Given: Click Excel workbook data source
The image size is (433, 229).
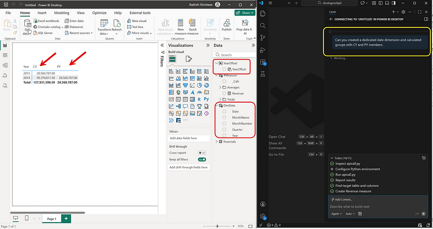Looking at the screenshot, I should [46, 21].
